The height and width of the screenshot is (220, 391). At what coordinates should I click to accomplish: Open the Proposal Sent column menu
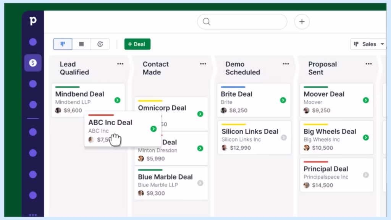pos(368,63)
